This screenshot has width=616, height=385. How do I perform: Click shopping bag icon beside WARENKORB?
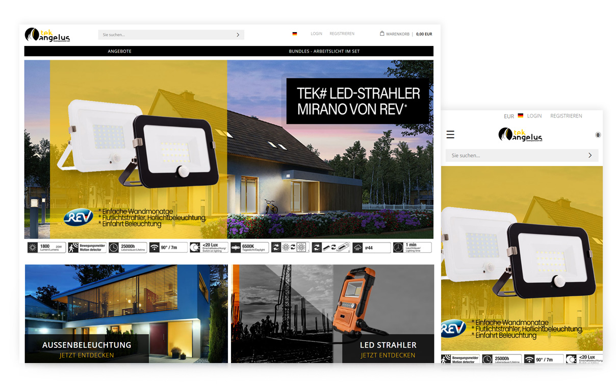tap(382, 34)
